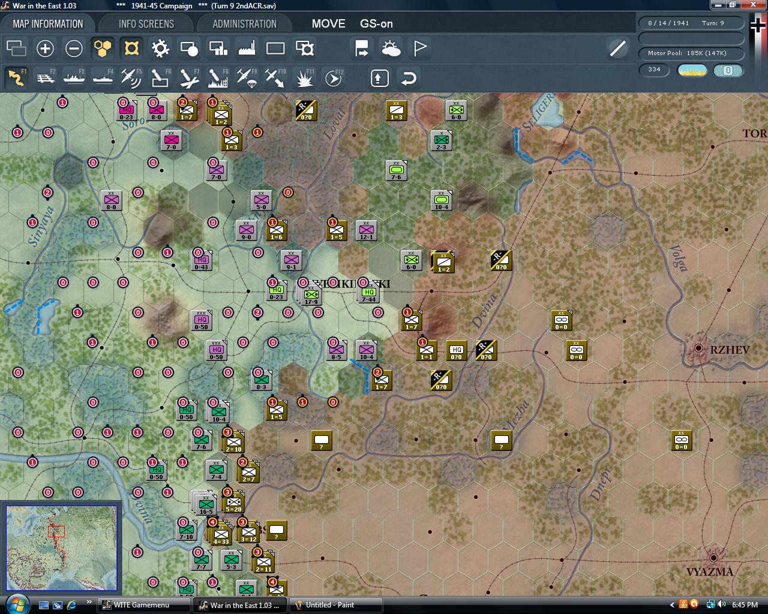768x614 pixels.
Task: Click the minimap overview thumbnail
Action: [61, 547]
